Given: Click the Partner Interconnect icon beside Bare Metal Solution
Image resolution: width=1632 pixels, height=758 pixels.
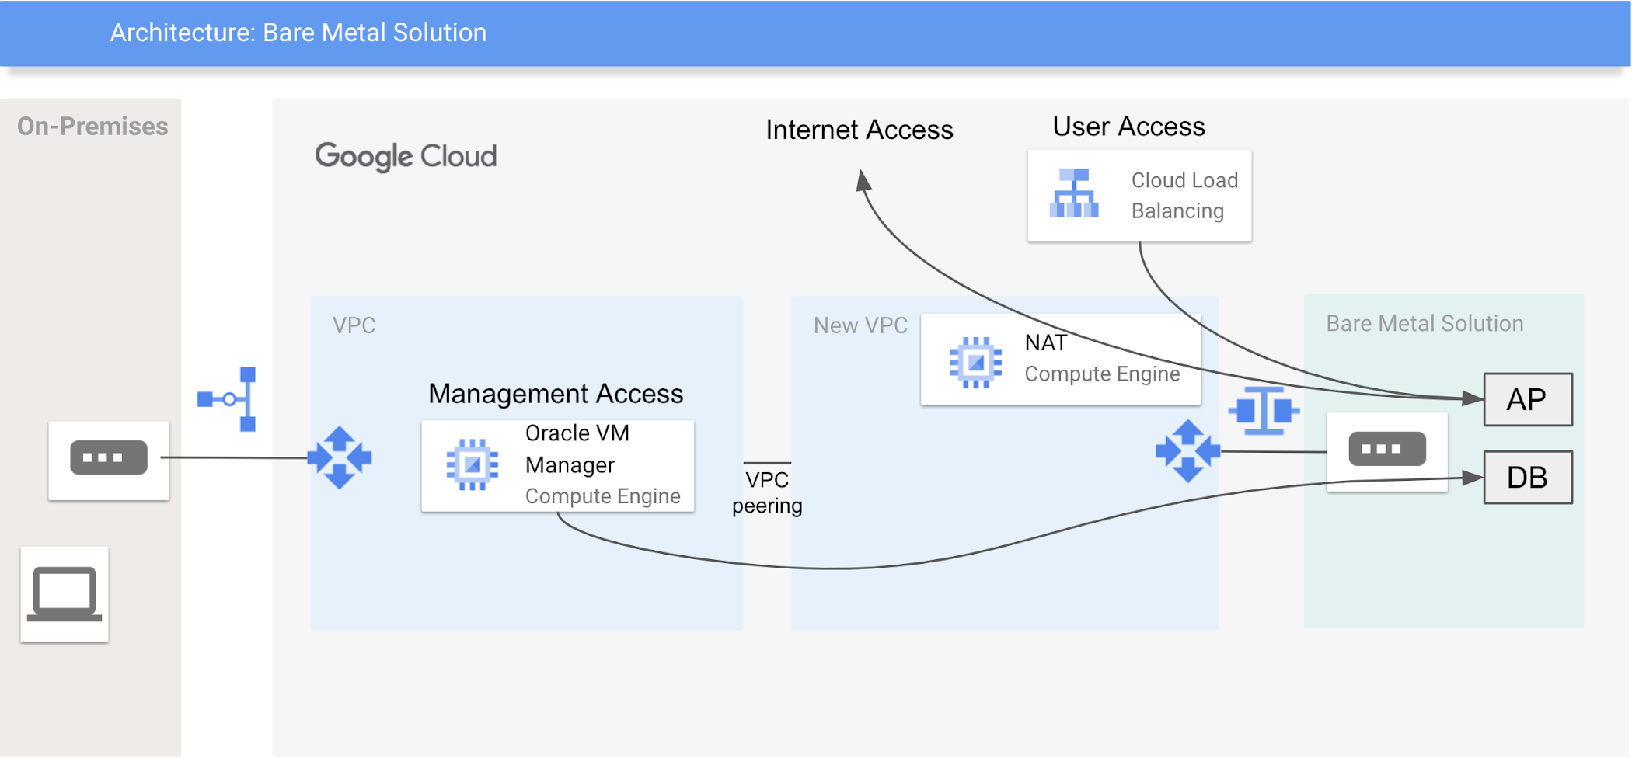Looking at the screenshot, I should 1264,410.
